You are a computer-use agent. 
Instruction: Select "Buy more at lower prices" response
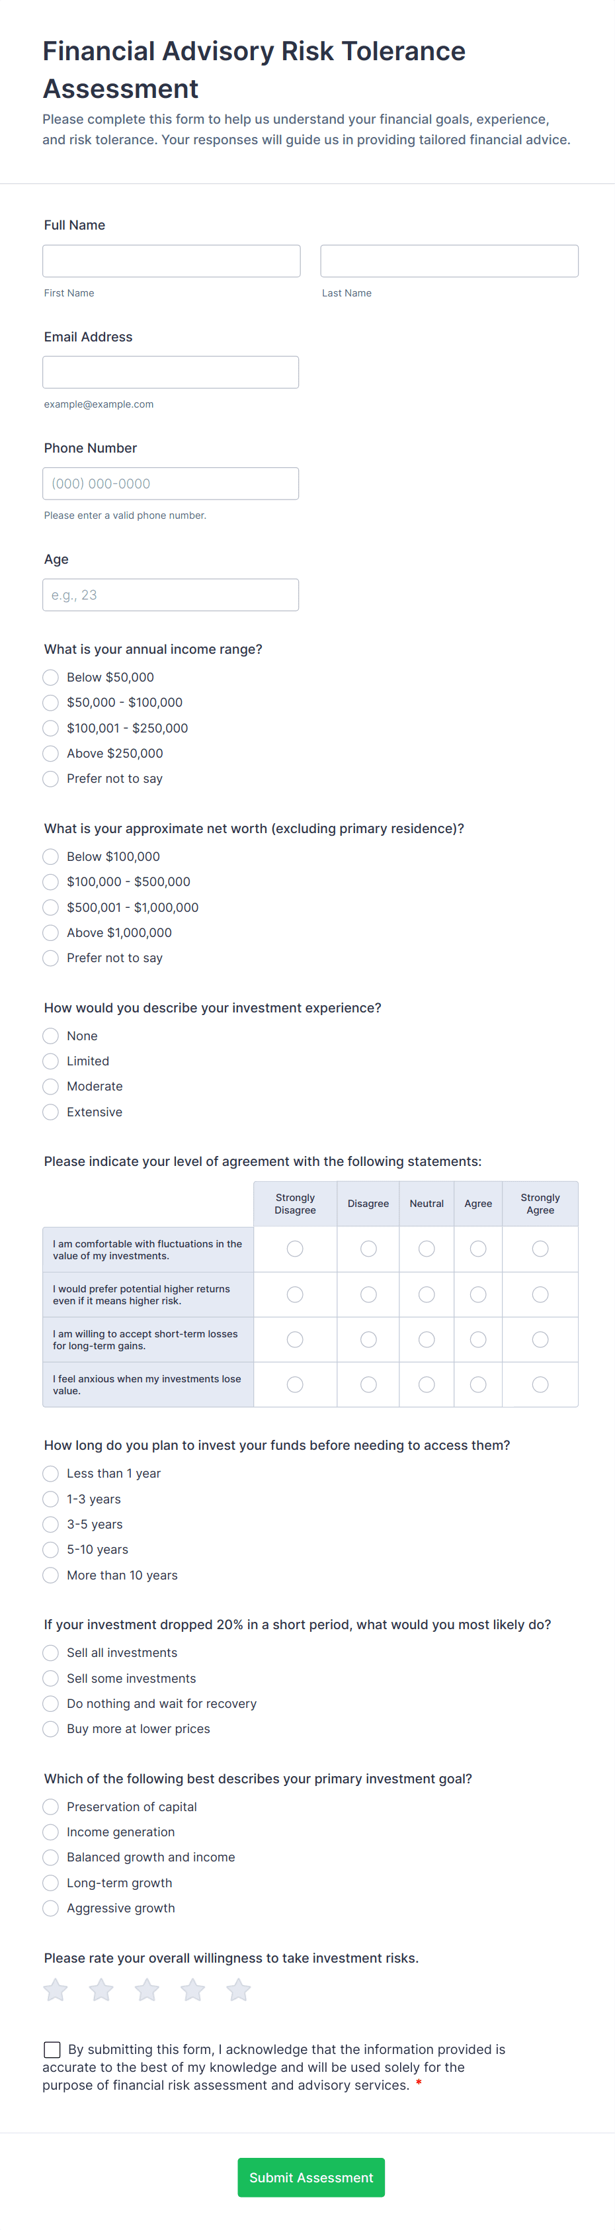50,1729
